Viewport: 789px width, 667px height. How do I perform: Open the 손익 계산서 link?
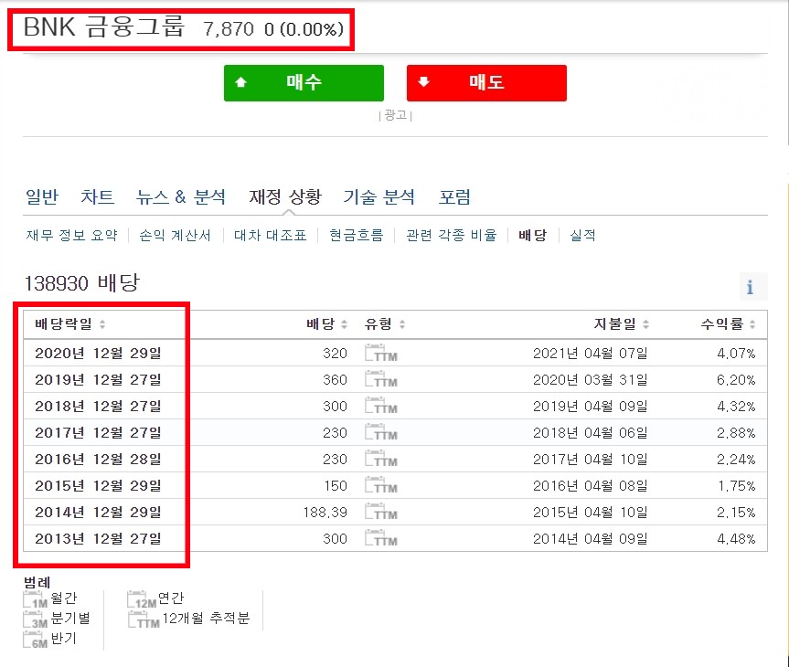175,235
